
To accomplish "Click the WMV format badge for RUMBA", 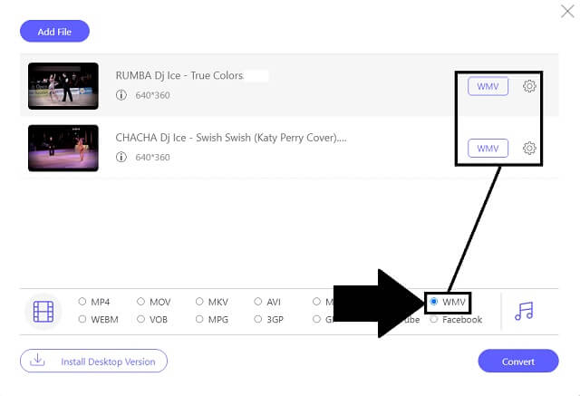I will (x=488, y=86).
